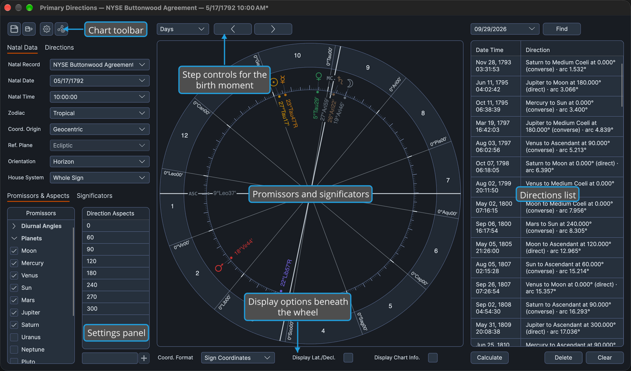Image resolution: width=631 pixels, height=371 pixels.
Task: Select the 120 direction aspect row
Action: click(116, 261)
